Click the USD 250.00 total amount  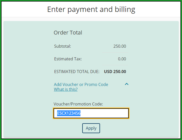tap(115, 72)
